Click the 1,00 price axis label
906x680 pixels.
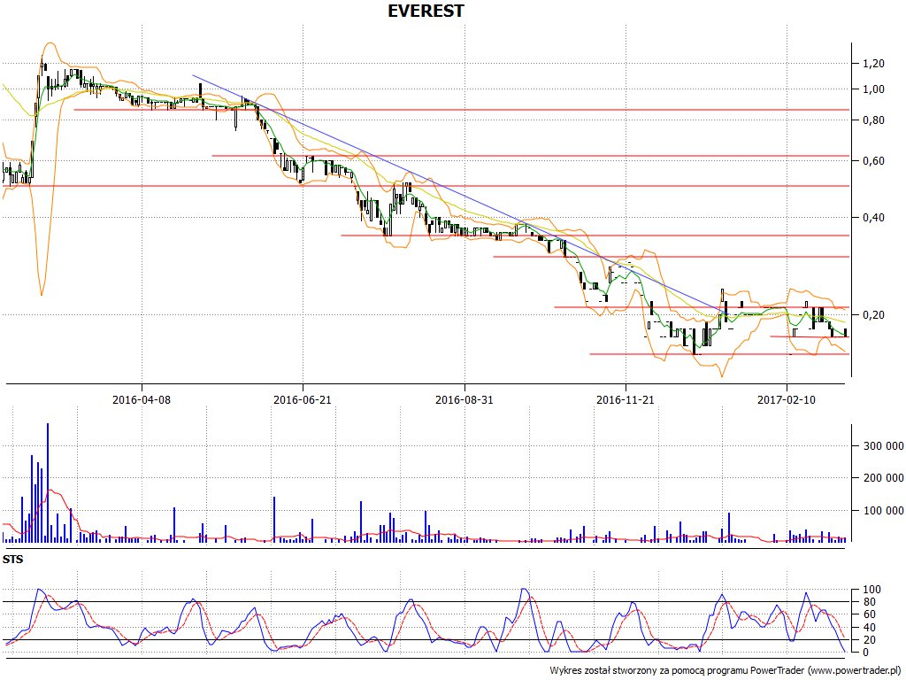click(873, 89)
